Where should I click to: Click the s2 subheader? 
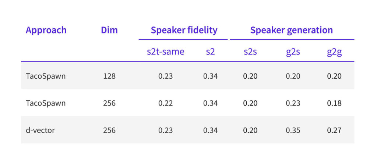coord(210,52)
